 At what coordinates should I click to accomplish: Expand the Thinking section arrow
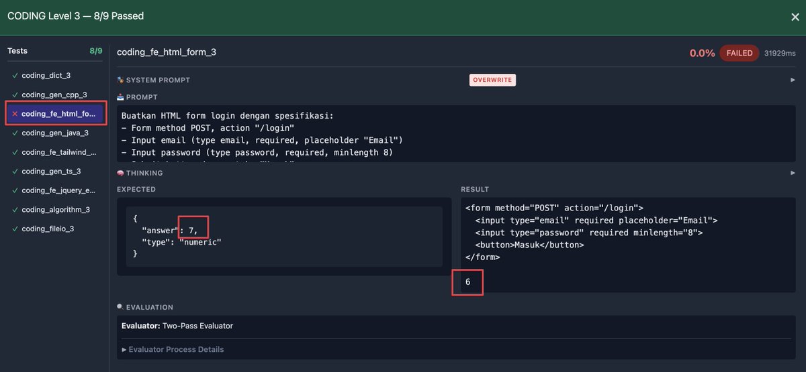tap(793, 173)
